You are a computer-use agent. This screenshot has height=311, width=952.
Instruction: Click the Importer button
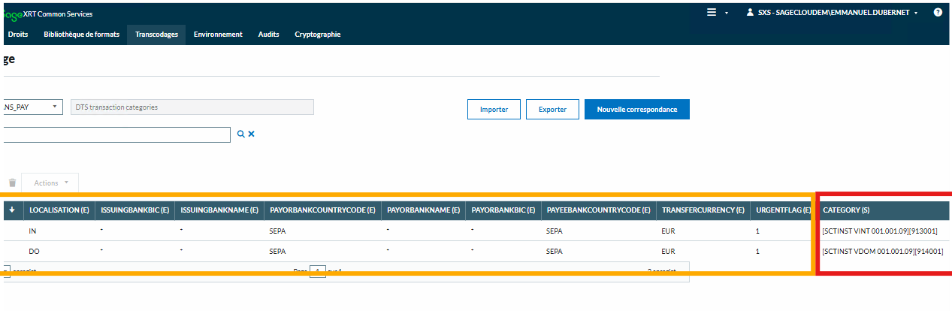(494, 110)
